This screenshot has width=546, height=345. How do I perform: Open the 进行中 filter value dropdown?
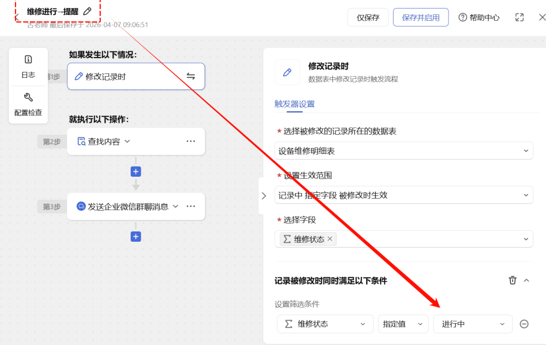click(x=473, y=324)
